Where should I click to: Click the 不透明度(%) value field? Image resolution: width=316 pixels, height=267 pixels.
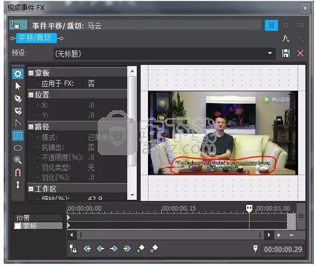(92, 157)
